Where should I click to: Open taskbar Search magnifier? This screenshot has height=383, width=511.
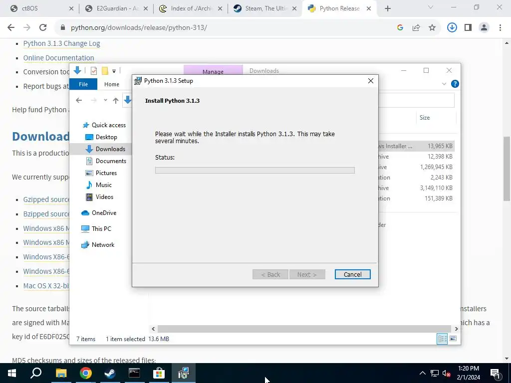(36, 373)
